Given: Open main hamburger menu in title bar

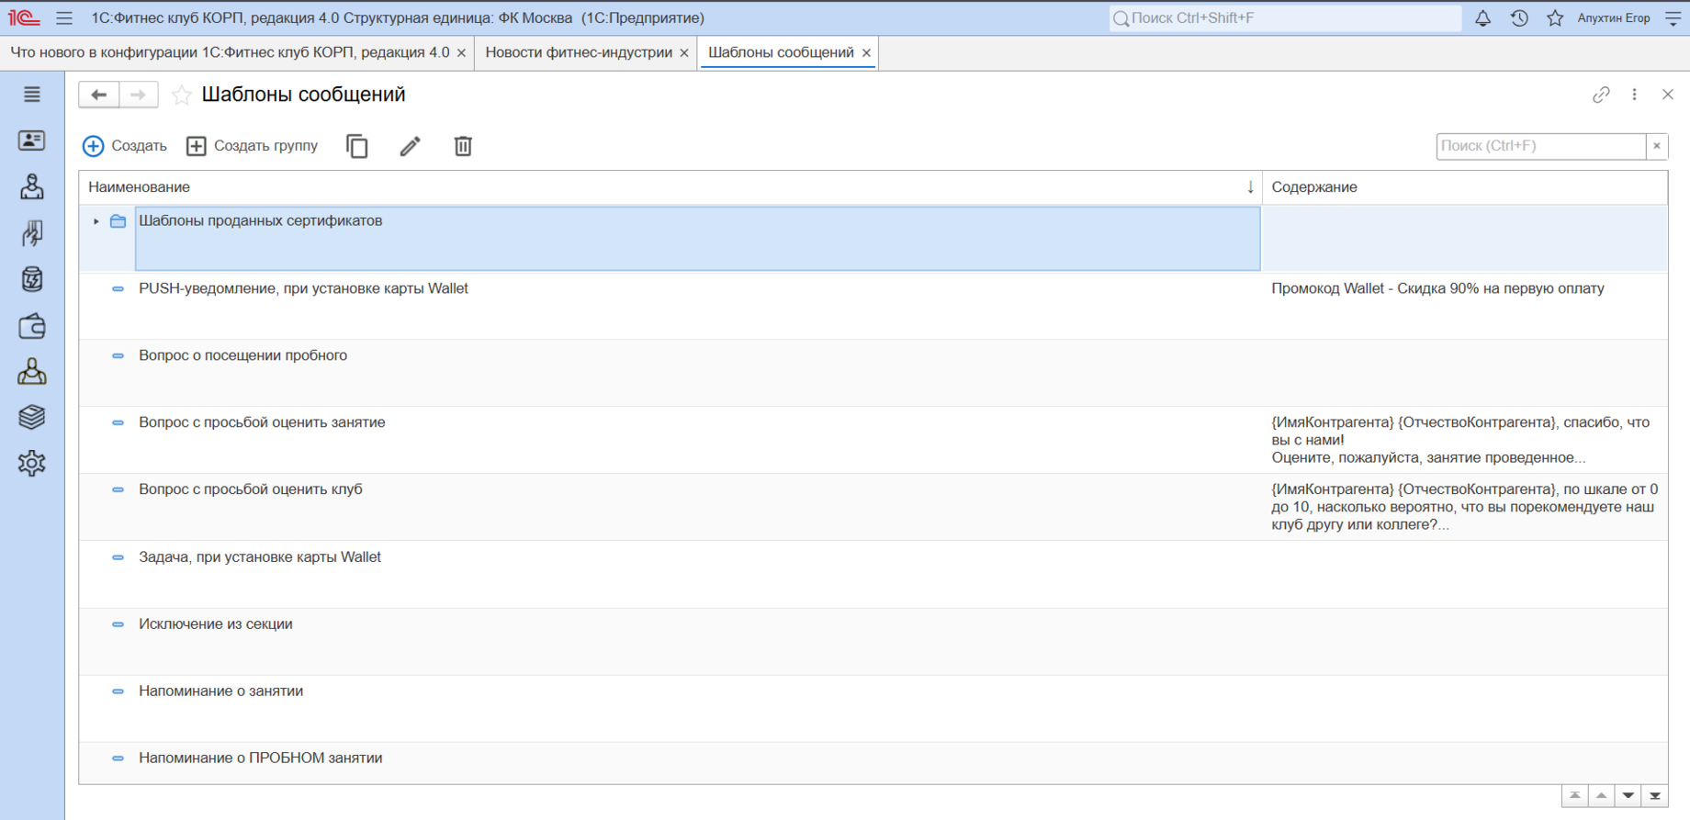Looking at the screenshot, I should pyautogui.click(x=64, y=18).
